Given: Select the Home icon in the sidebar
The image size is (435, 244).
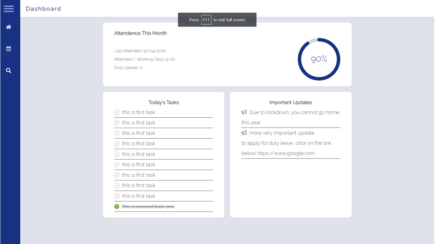Looking at the screenshot, I should 8,27.
